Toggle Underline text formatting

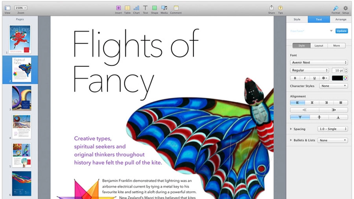[314, 78]
